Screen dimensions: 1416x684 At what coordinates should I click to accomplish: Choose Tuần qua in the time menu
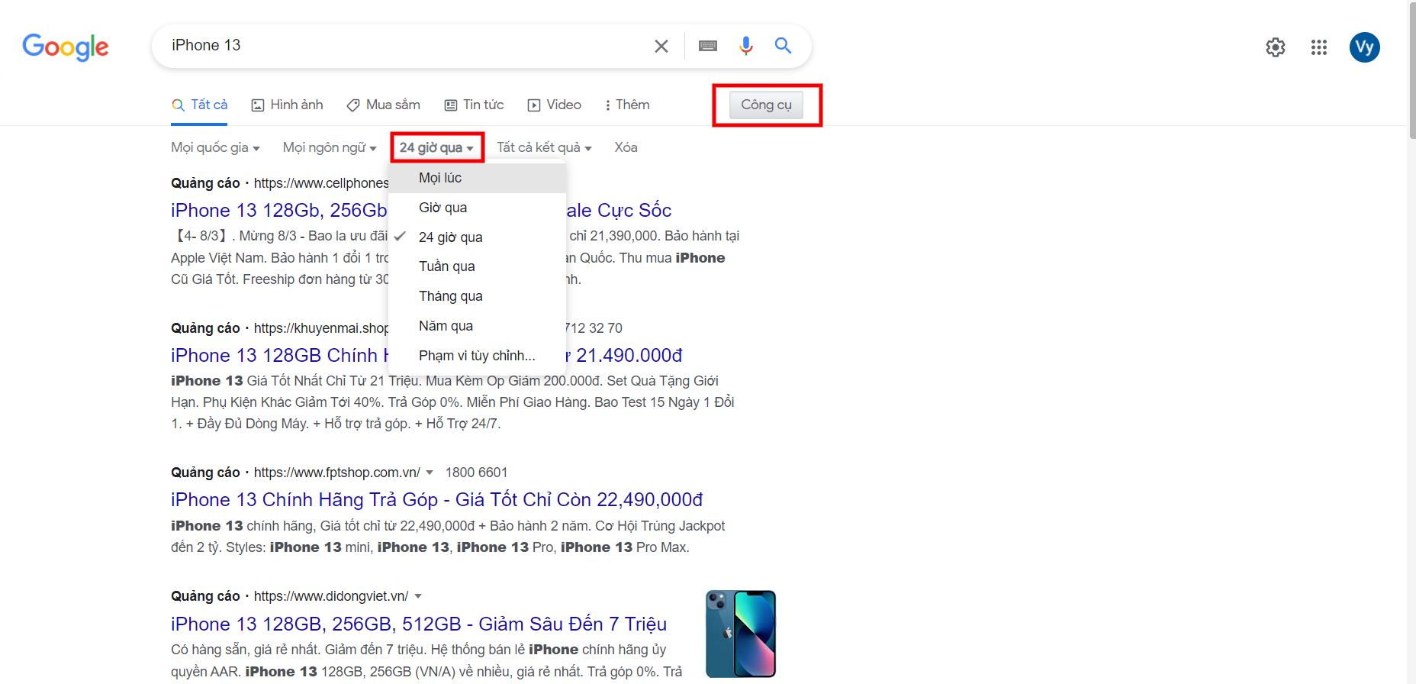point(478,266)
